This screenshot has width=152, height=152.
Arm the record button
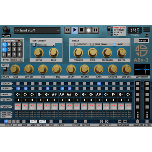89,30
